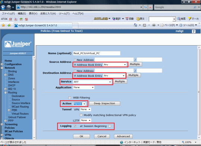Select Source New Address radio button
The image size is (201, 146).
[x=75, y=60]
